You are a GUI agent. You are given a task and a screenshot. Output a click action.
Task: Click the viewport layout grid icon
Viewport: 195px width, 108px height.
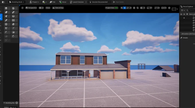click(169, 8)
